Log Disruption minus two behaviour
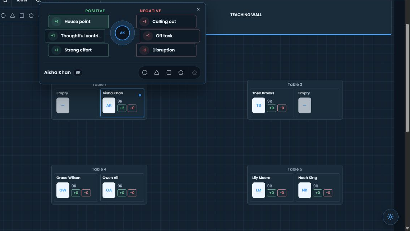The width and height of the screenshot is (410, 231). pos(166,50)
